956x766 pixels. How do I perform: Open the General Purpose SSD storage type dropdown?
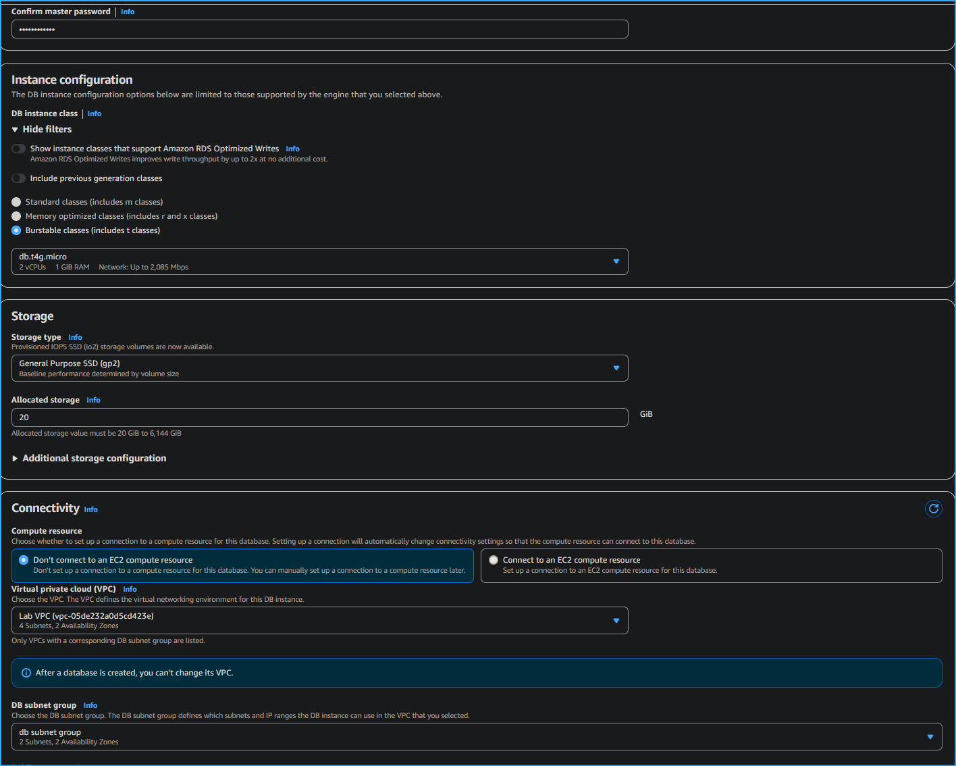tap(615, 367)
